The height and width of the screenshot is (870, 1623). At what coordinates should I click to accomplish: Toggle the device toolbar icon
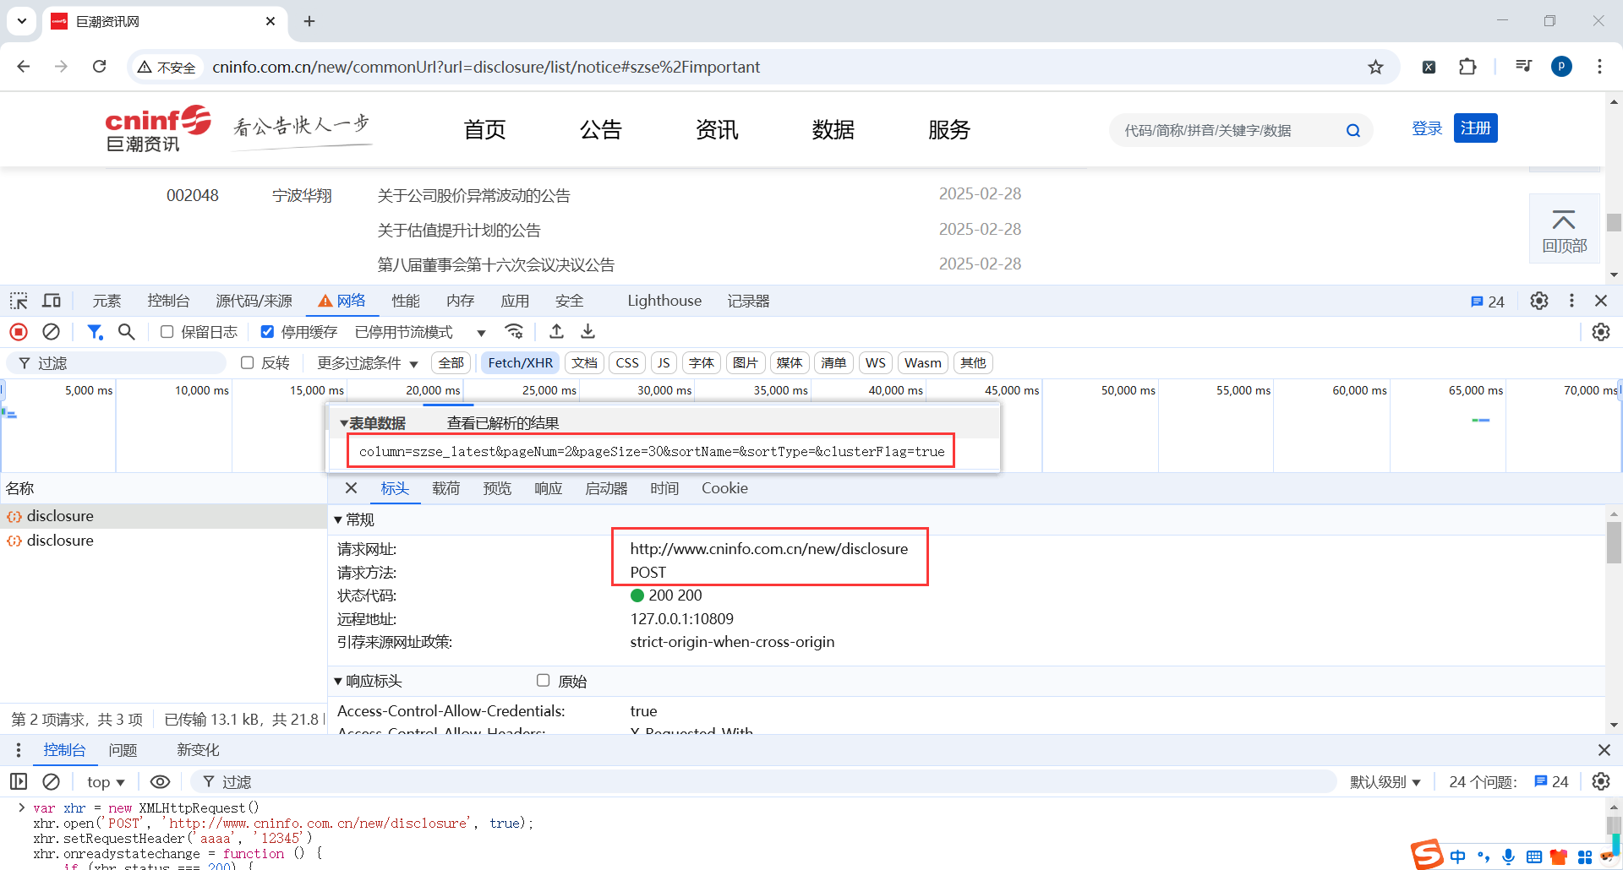tap(52, 301)
